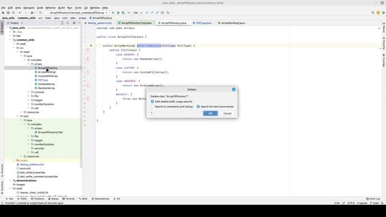386x217 pixels.
Task: Hide the Project panel with the minus icon
Action: pyautogui.click(x=79, y=23)
